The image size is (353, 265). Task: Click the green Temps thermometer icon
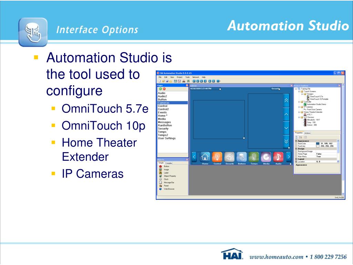pyautogui.click(x=254, y=157)
